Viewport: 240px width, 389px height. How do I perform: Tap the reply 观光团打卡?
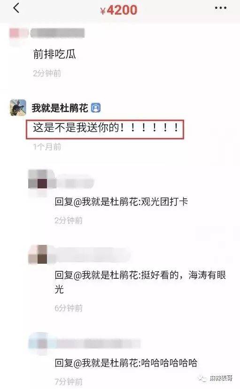coord(121,202)
